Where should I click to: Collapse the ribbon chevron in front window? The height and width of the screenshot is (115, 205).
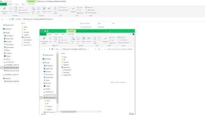click(x=131, y=34)
